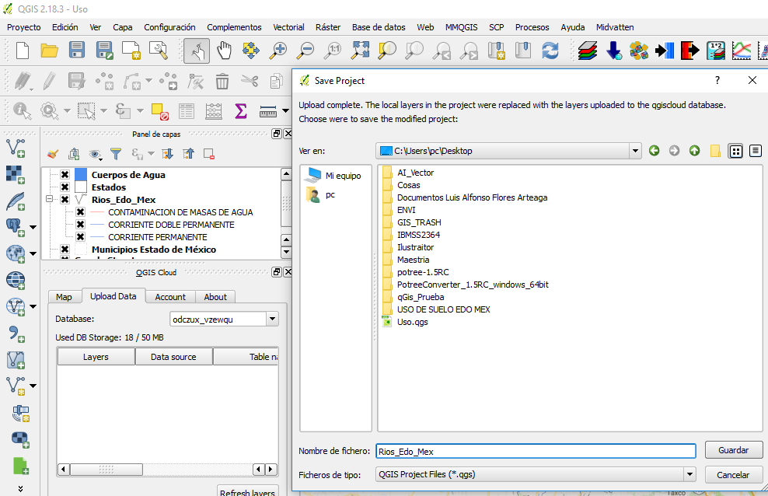Click the Measure Line ruler icon
This screenshot has height=496, width=768.
(x=268, y=111)
